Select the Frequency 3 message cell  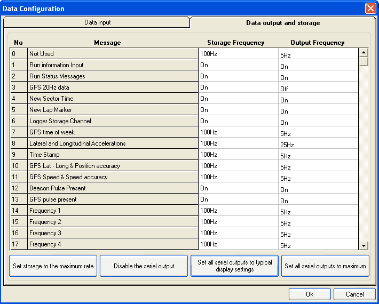click(x=113, y=233)
